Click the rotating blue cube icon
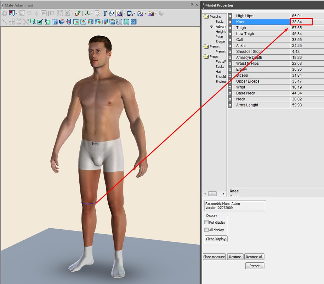 click(x=62, y=22)
